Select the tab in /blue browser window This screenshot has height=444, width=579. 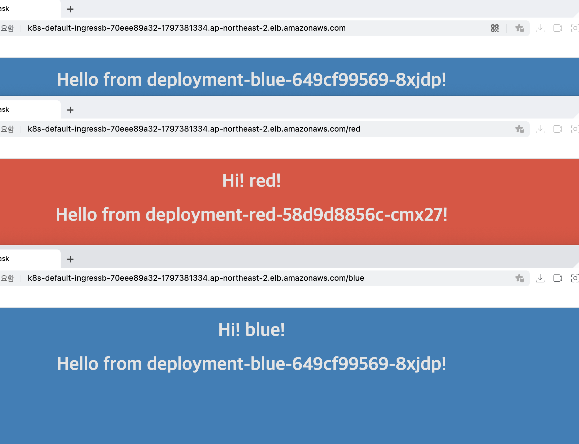click(x=28, y=259)
